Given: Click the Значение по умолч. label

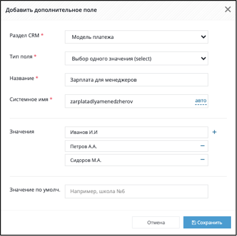Looking at the screenshot, I should 35,190.
